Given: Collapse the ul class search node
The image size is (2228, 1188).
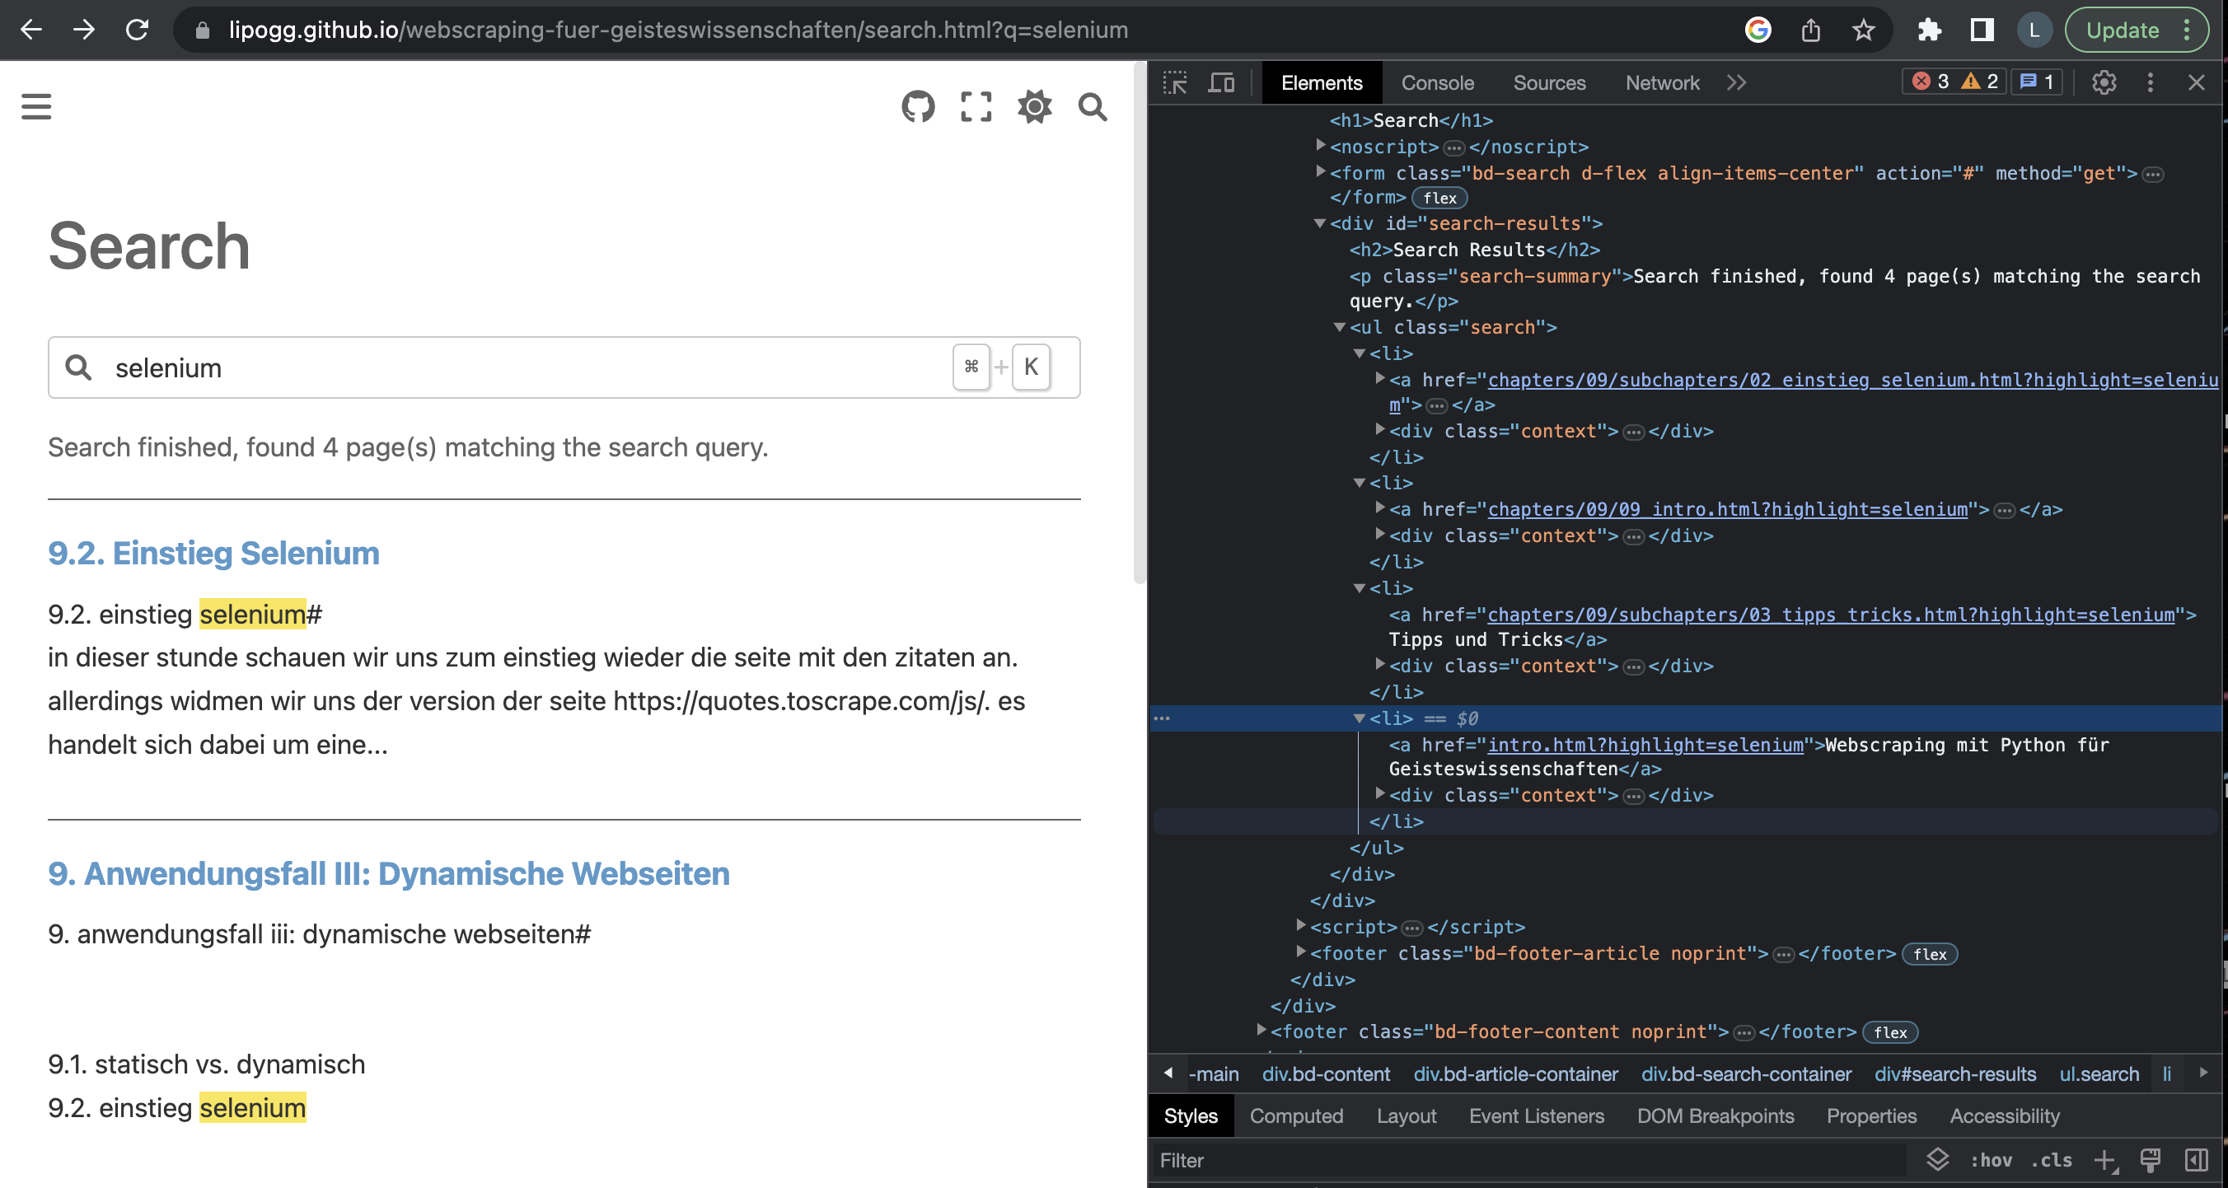Looking at the screenshot, I should pyautogui.click(x=1340, y=327).
